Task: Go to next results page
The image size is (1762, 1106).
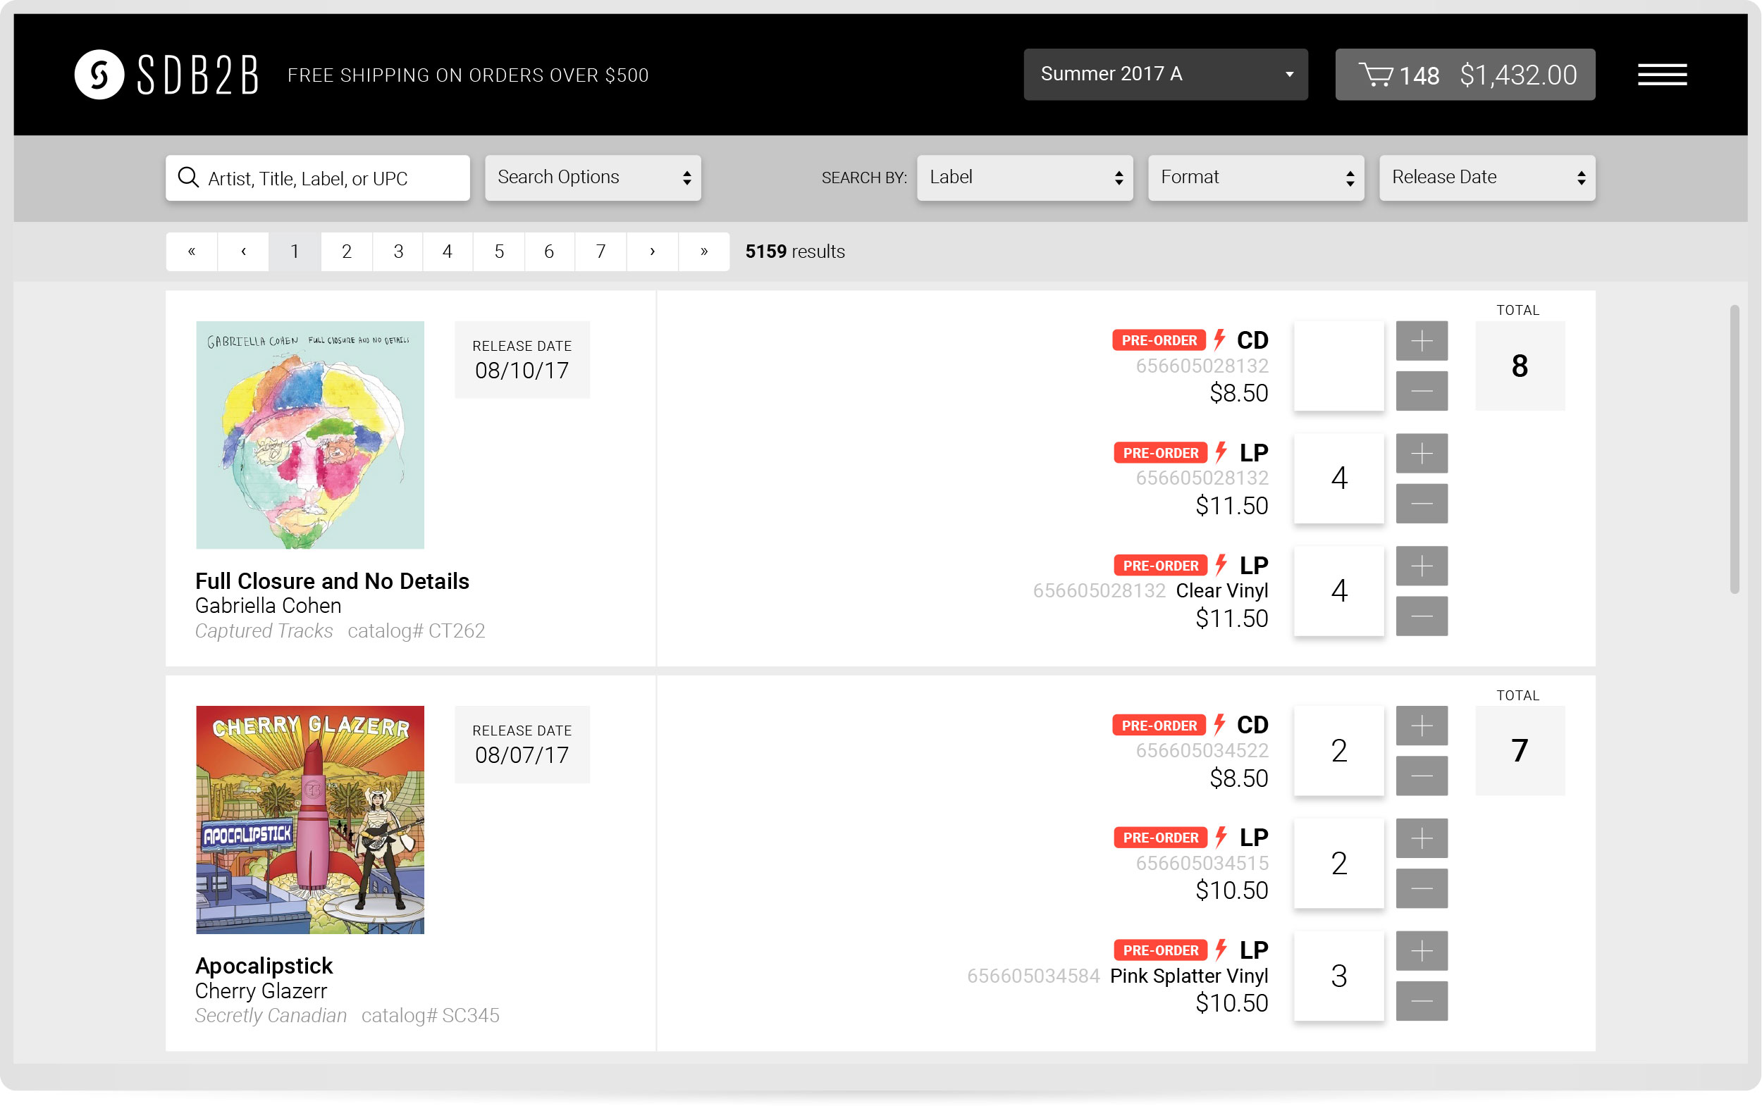Action: pyautogui.click(x=653, y=251)
